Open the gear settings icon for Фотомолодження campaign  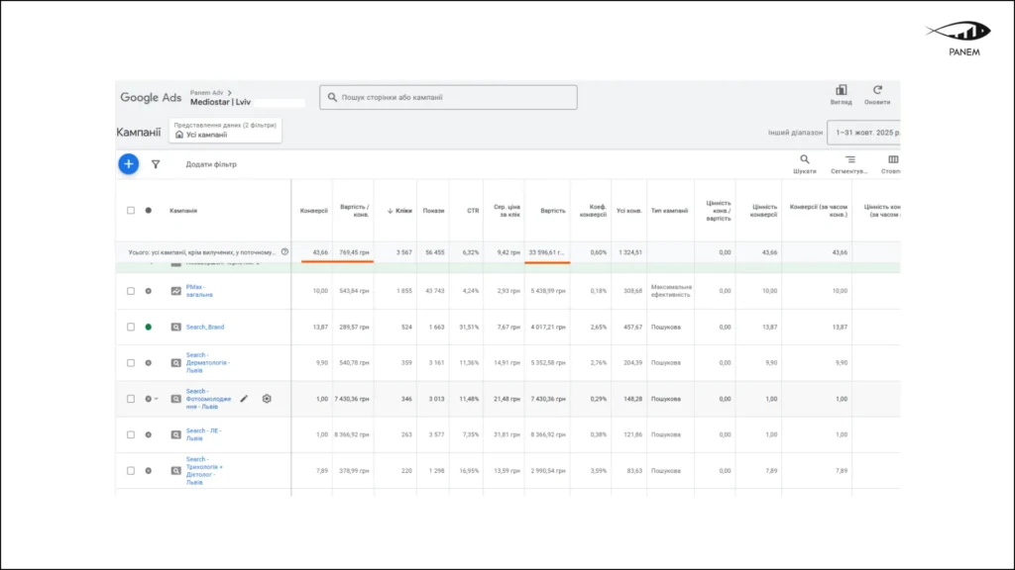267,399
